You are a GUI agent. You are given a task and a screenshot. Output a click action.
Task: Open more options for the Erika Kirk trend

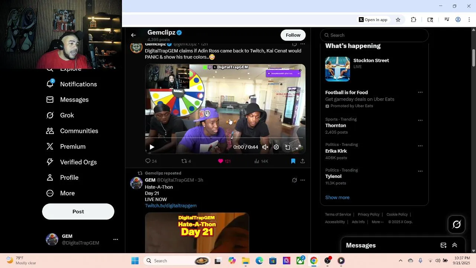click(420, 146)
